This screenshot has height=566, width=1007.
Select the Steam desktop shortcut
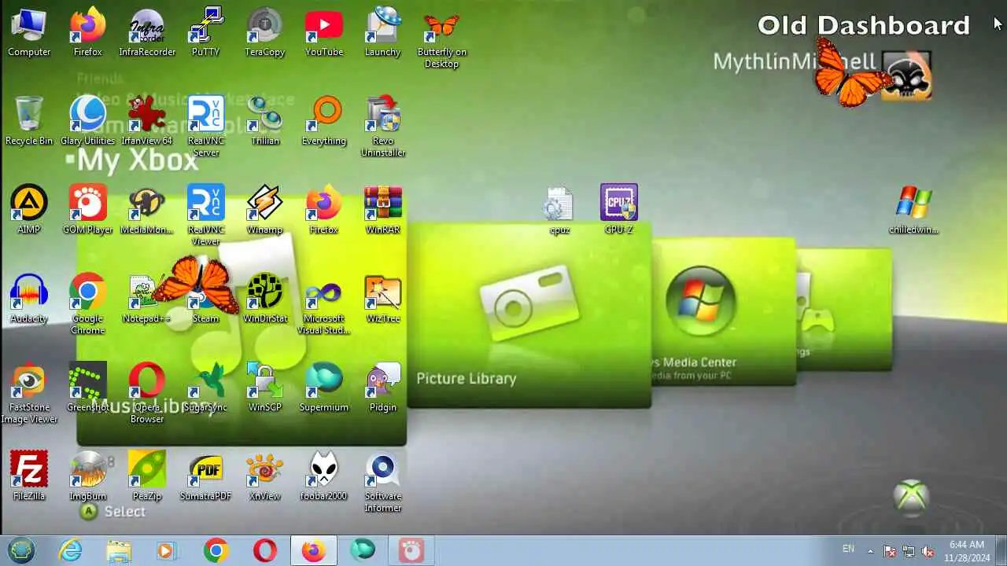(206, 299)
